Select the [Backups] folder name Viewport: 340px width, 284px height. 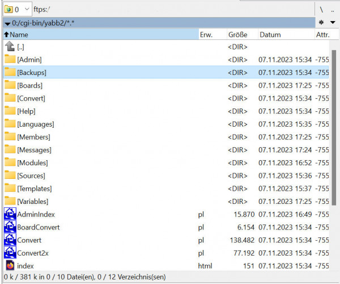click(32, 73)
